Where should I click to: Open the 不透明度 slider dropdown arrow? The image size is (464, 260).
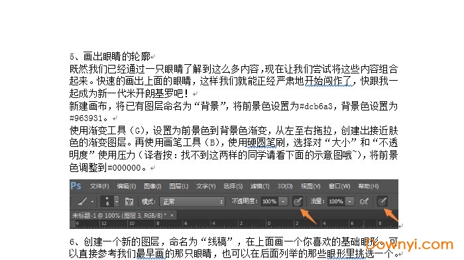(x=283, y=202)
